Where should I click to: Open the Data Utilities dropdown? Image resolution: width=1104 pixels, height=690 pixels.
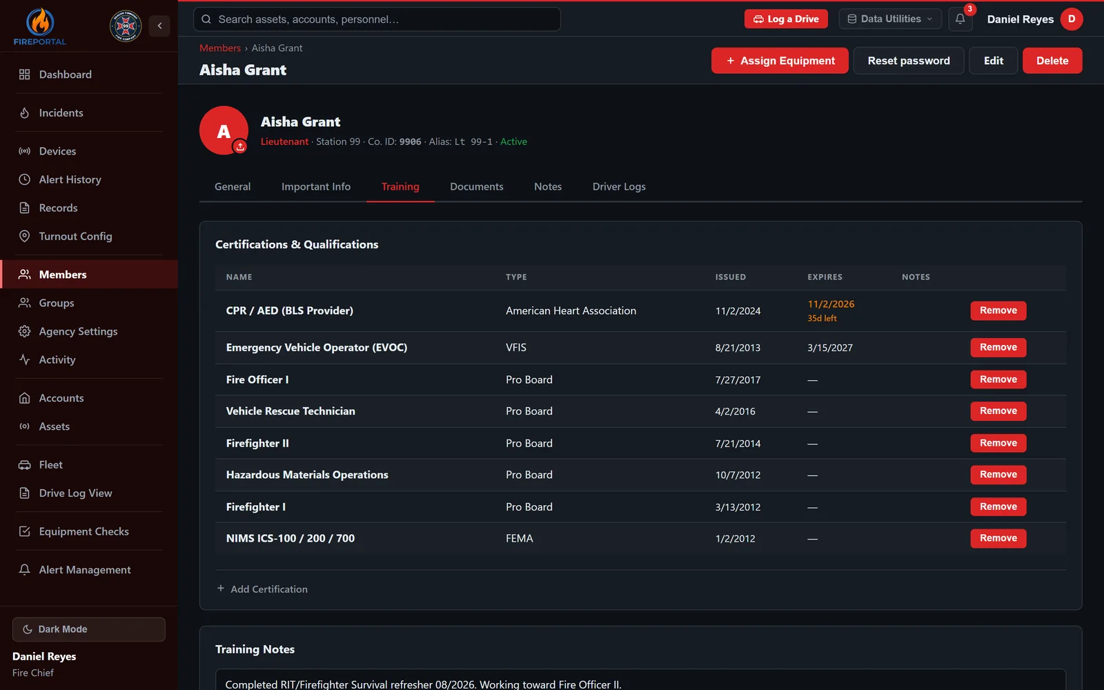(x=890, y=19)
